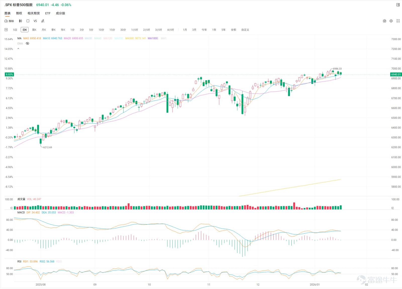The image size is (402, 289).
Task: Open 自定义 custom range
Action: coord(245,30)
